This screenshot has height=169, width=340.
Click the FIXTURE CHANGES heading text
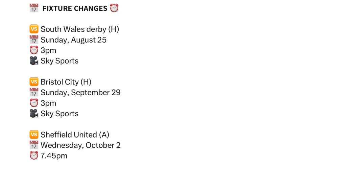pyautogui.click(x=75, y=8)
